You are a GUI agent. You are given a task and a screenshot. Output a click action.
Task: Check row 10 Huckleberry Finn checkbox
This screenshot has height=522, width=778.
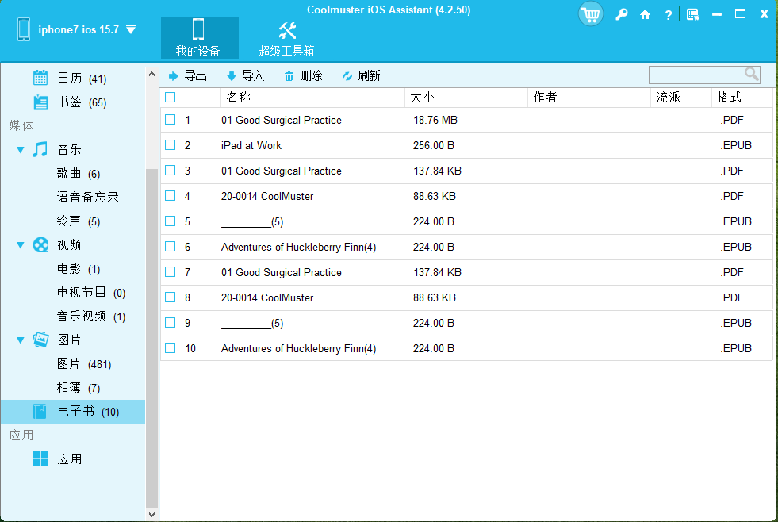click(171, 347)
